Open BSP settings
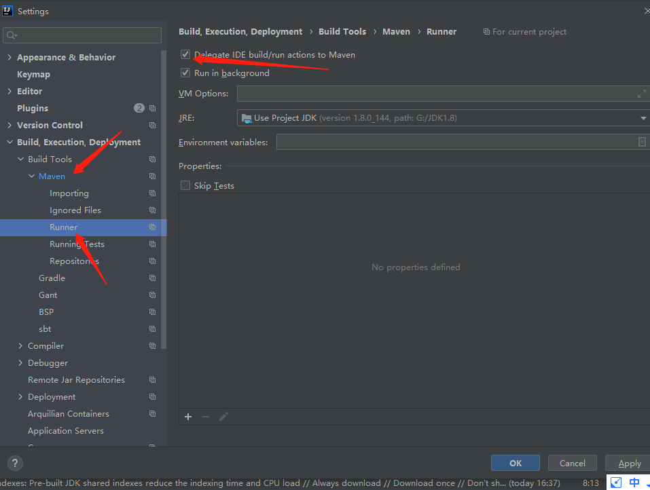The height and width of the screenshot is (490, 650). tap(46, 312)
